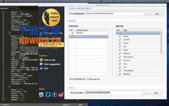Screen dimensions: 169x106
Task: Open the Apple menu
Action: [3, 1]
